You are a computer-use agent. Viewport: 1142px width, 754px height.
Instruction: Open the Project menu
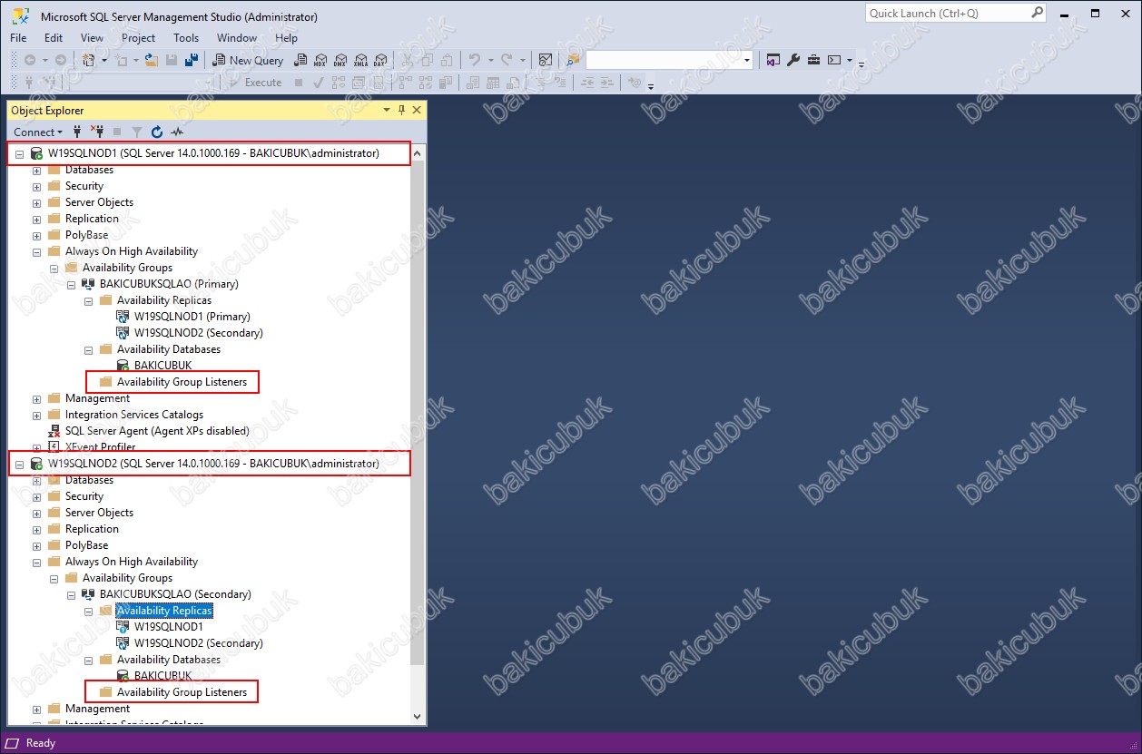(138, 38)
